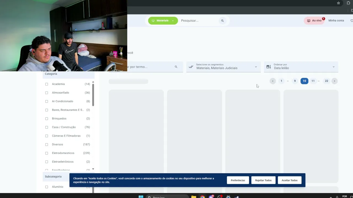Go to results page 1
This screenshot has height=198, width=353.
click(x=281, y=81)
